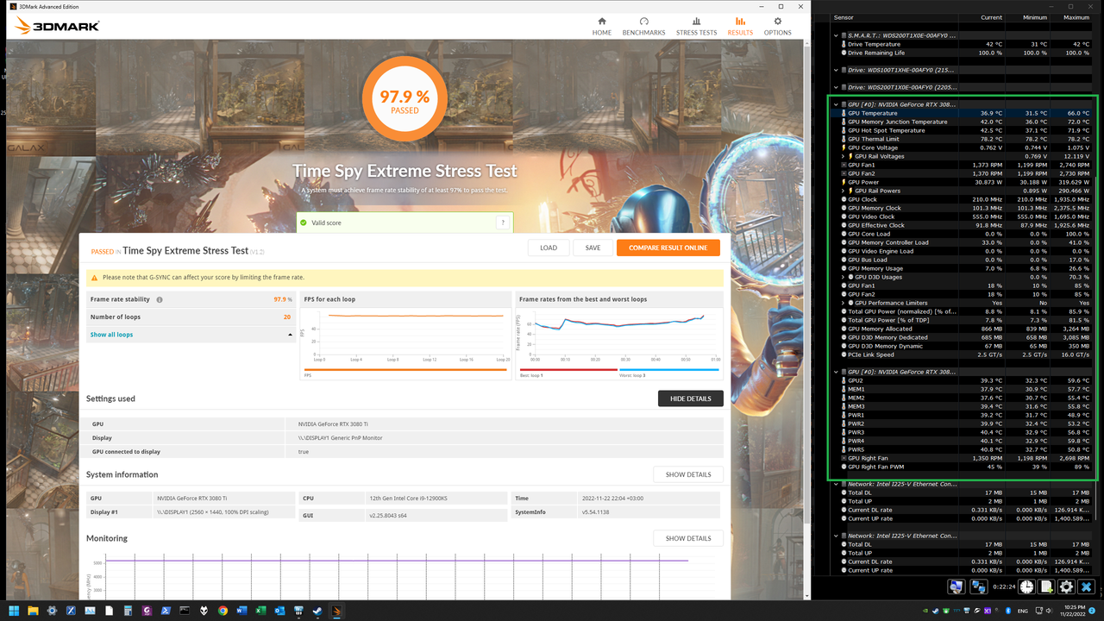Click the LOAD button
Image resolution: width=1104 pixels, height=621 pixels.
coord(549,248)
